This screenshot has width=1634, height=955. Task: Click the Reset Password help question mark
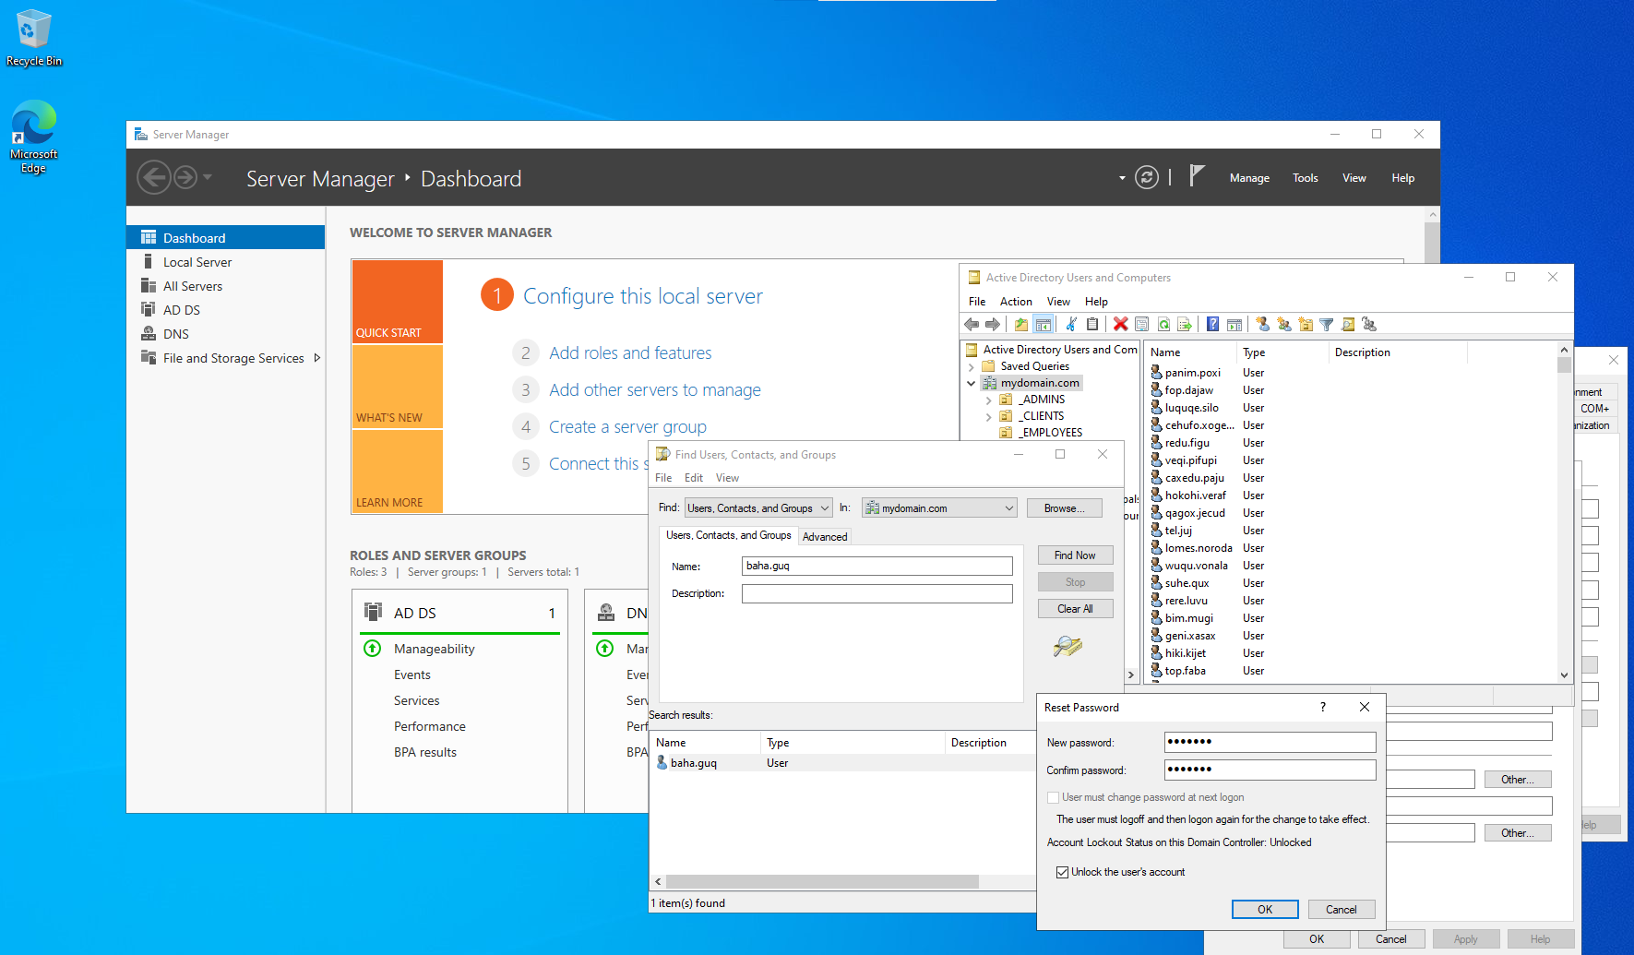click(x=1323, y=707)
